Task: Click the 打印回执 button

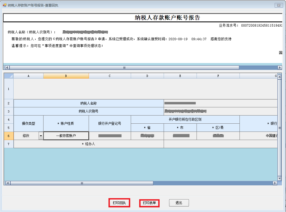Action: point(119,203)
